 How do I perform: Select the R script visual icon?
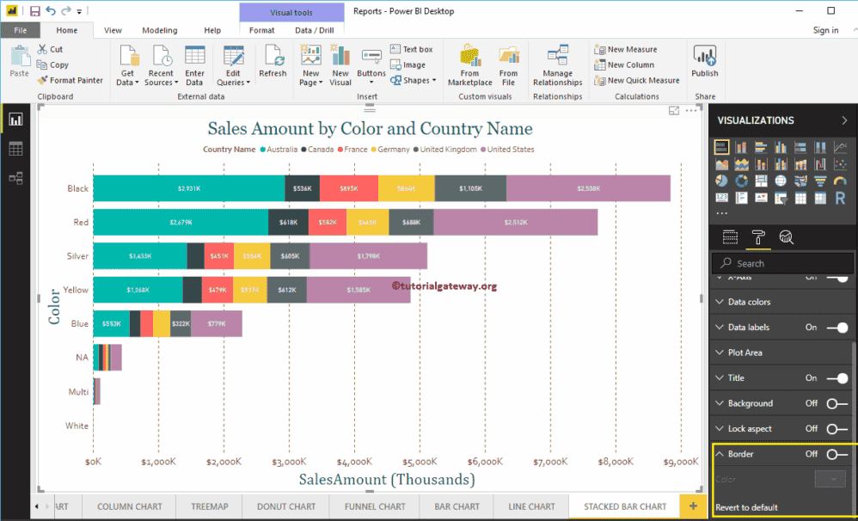click(x=841, y=197)
